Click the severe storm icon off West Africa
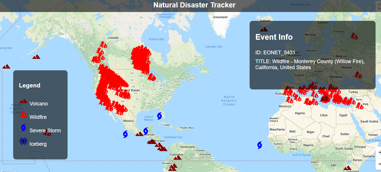Image resolution: width=381 pixels, height=172 pixels. (x=259, y=146)
